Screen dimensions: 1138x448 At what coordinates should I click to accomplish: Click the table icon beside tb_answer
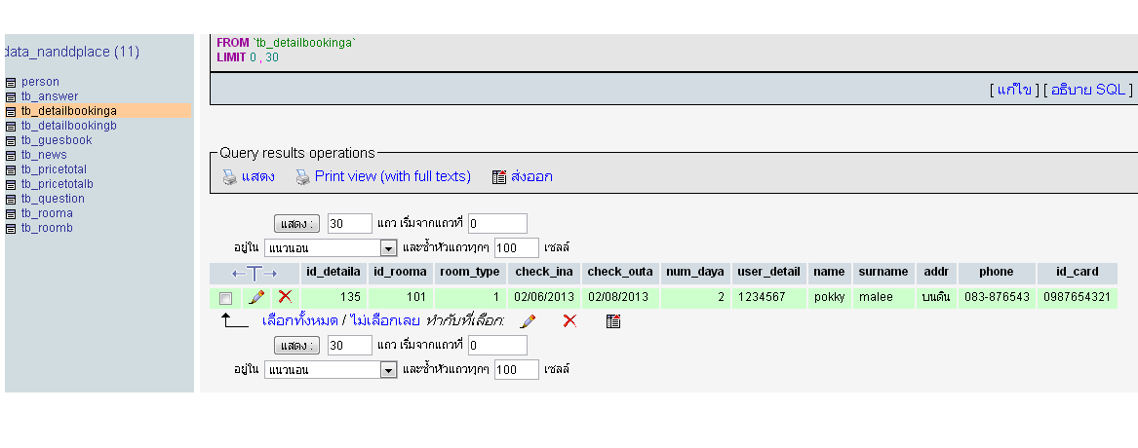click(x=10, y=97)
